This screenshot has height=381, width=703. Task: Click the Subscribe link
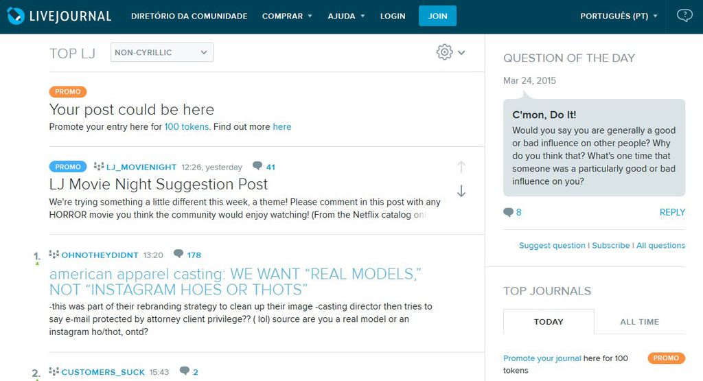[610, 246]
